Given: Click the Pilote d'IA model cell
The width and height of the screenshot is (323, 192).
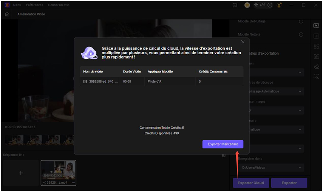Looking at the screenshot, I should (x=155, y=81).
